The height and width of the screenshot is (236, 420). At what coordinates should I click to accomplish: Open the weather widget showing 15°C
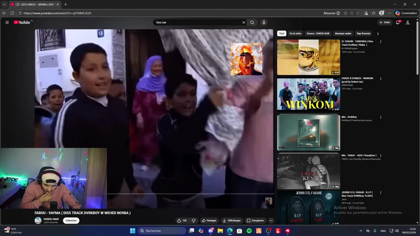pyautogui.click(x=12, y=231)
